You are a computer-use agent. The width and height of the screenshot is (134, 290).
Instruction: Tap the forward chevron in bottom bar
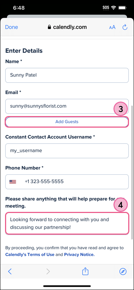coord(48,272)
